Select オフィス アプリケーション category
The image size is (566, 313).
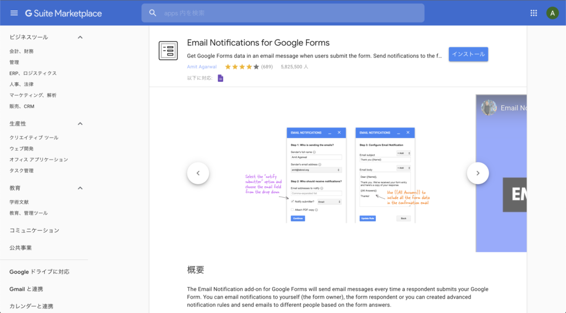point(39,160)
